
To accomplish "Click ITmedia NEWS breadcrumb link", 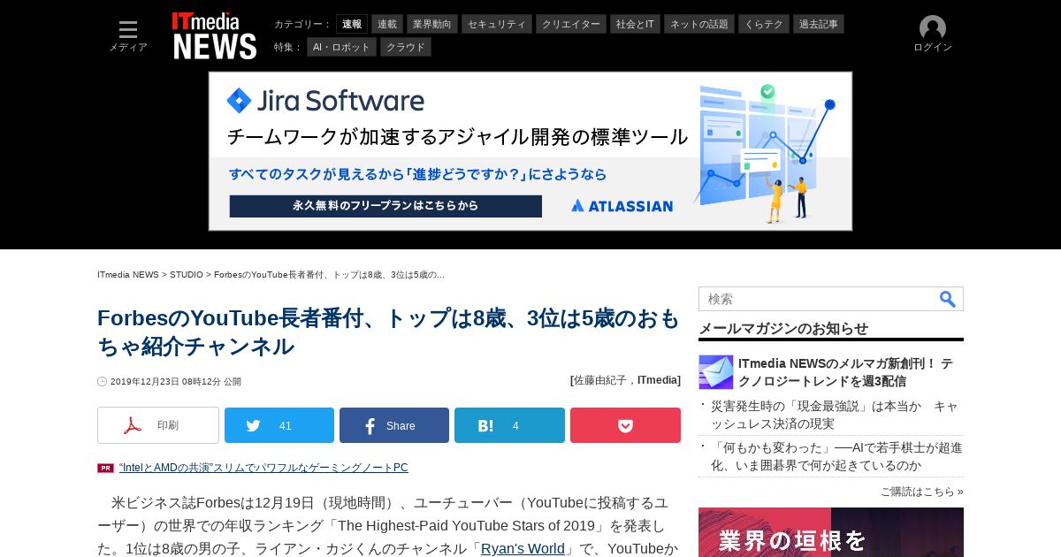I will pyautogui.click(x=128, y=275).
